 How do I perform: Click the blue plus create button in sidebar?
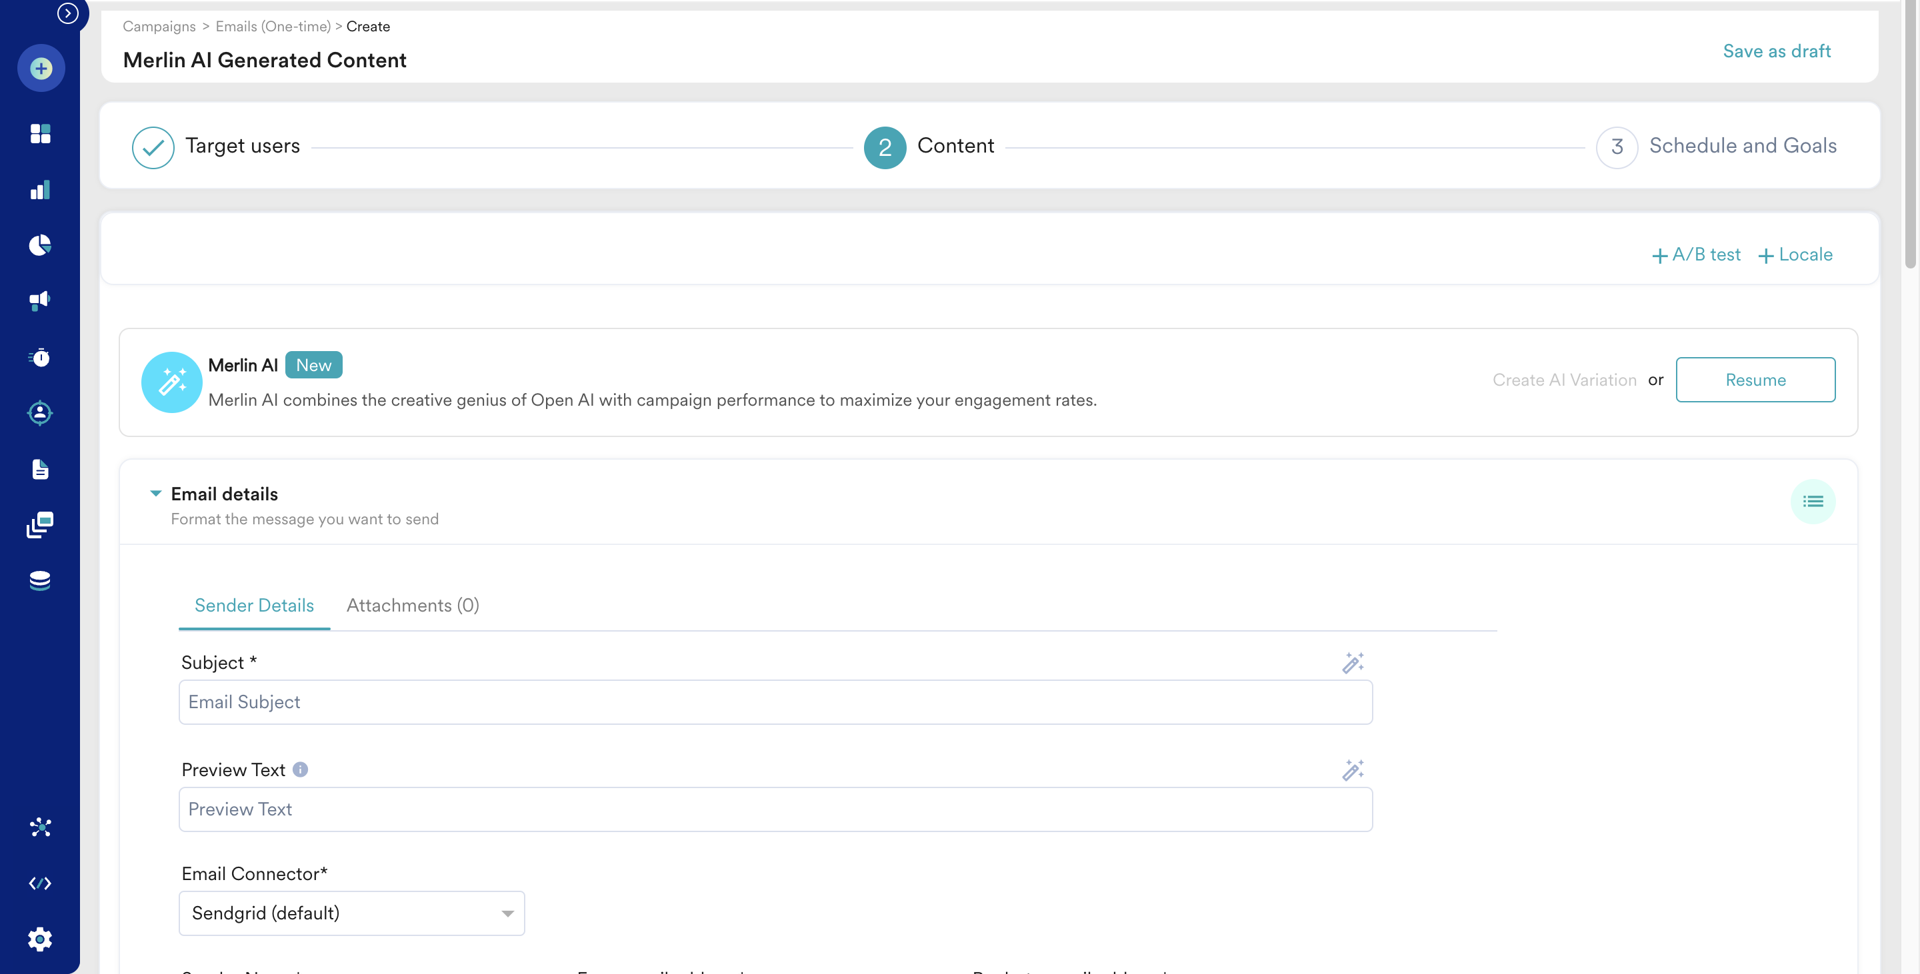tap(41, 69)
